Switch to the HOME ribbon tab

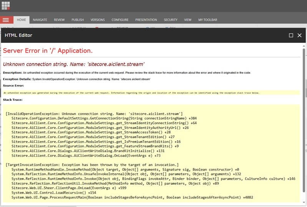click(22, 20)
